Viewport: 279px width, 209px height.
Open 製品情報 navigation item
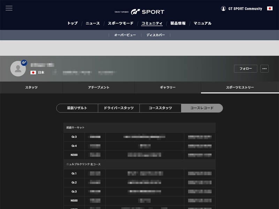(178, 23)
